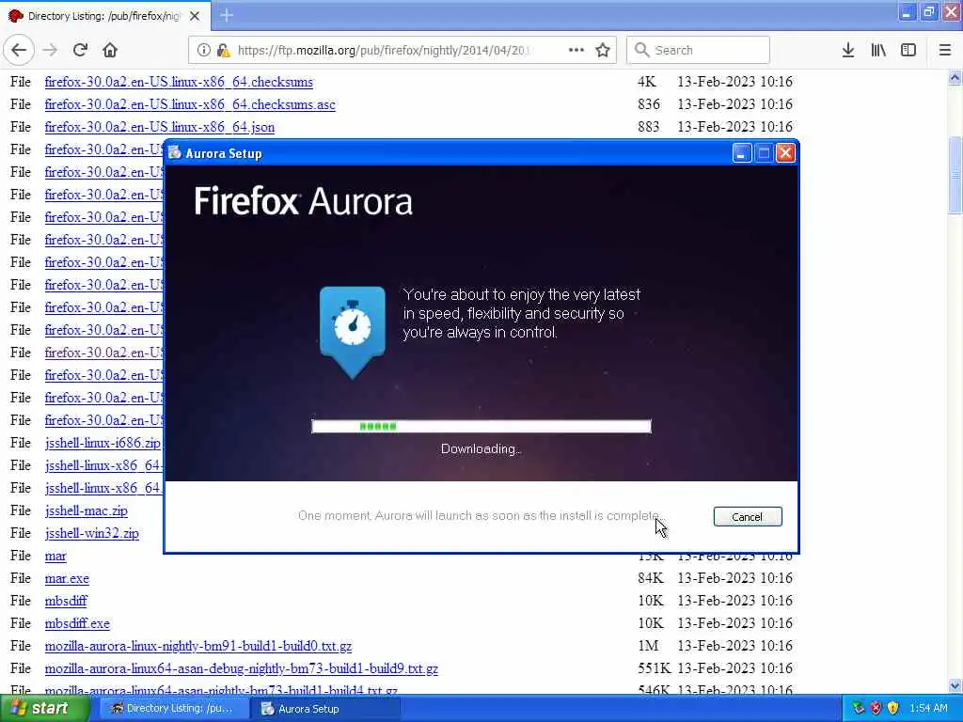Click the page scrollbar up arrow
The height and width of the screenshot is (722, 963).
click(955, 77)
